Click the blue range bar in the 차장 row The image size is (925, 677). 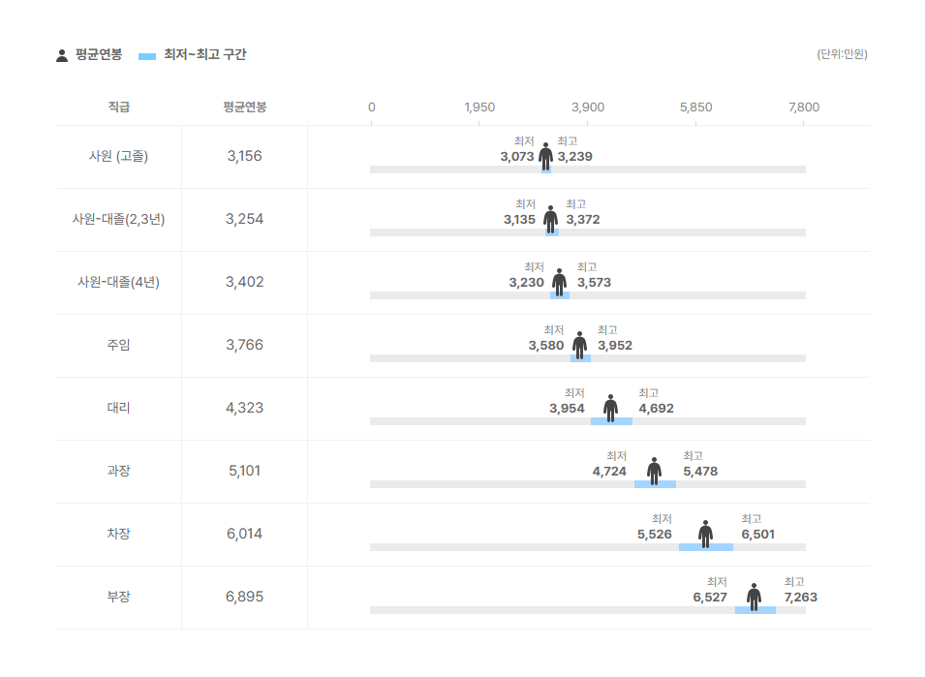tap(706, 547)
